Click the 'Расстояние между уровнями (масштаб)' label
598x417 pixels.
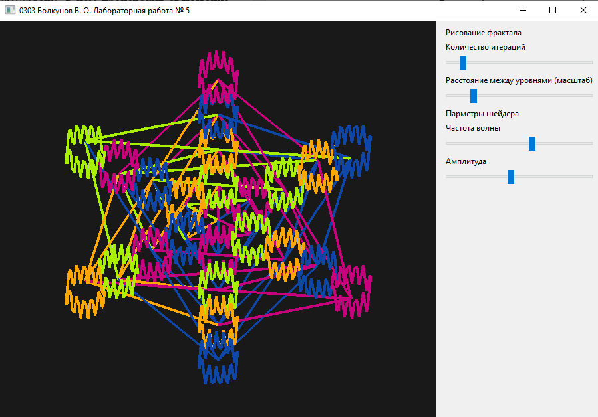coord(519,80)
